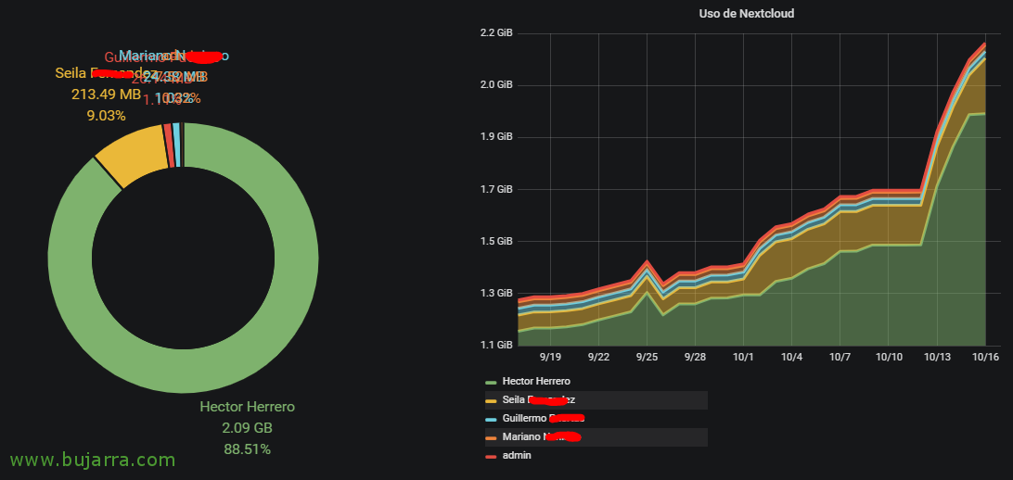The width and height of the screenshot is (1013, 480).
Task: Toggle the admin series in legend
Action: tap(516, 456)
